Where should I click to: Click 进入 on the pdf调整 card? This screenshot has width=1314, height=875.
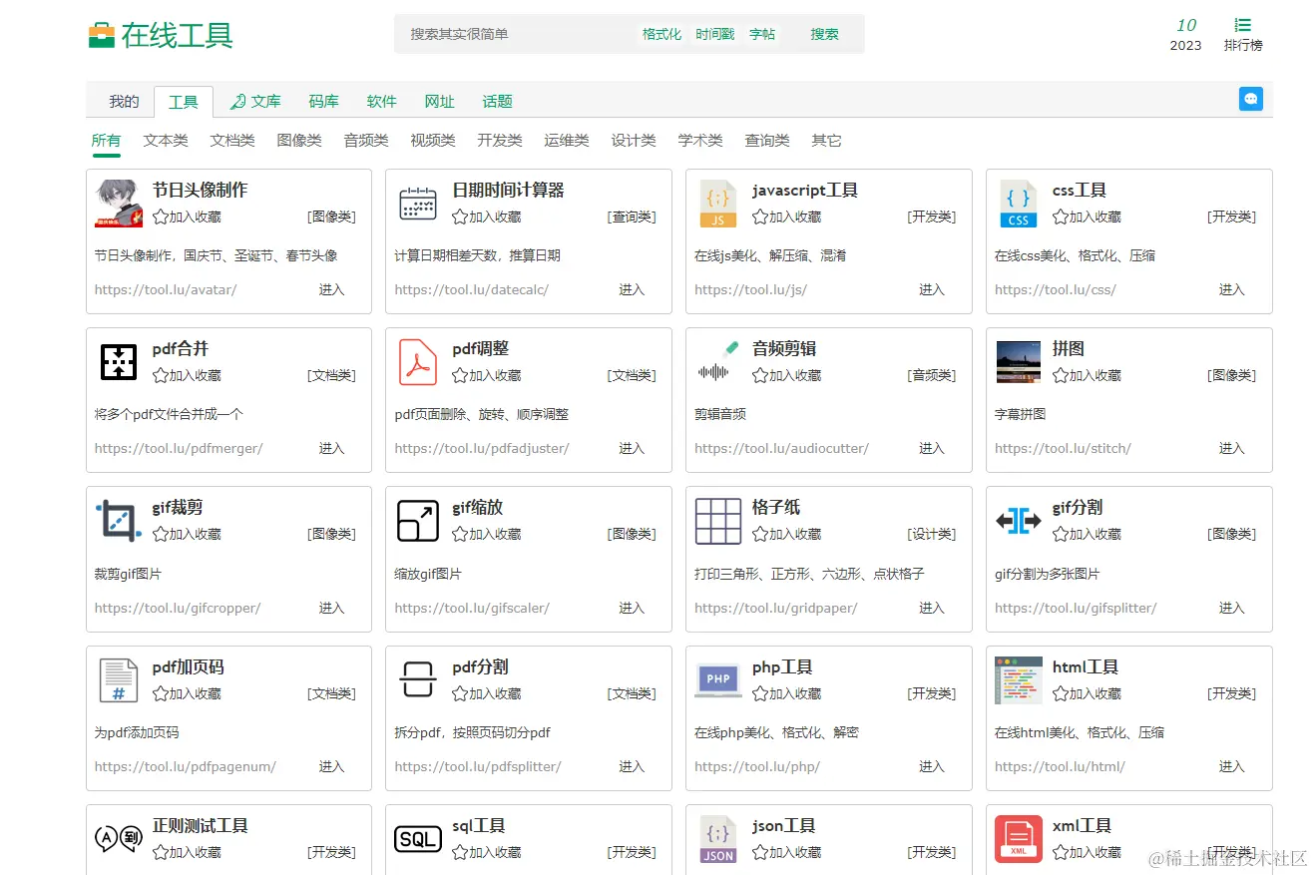point(632,448)
